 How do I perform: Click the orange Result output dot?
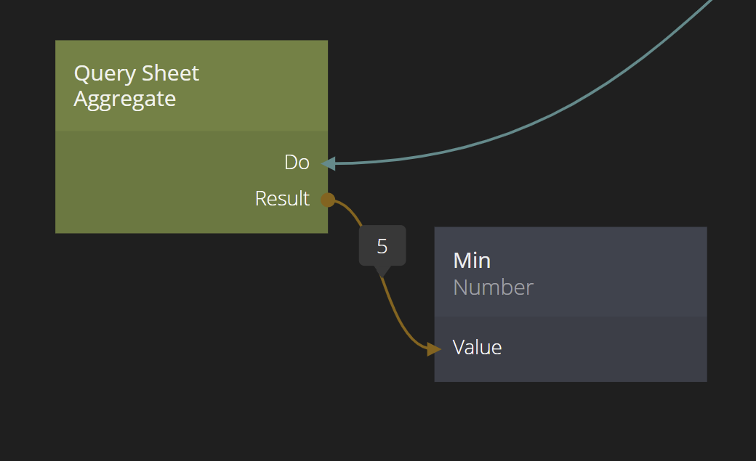[328, 200]
